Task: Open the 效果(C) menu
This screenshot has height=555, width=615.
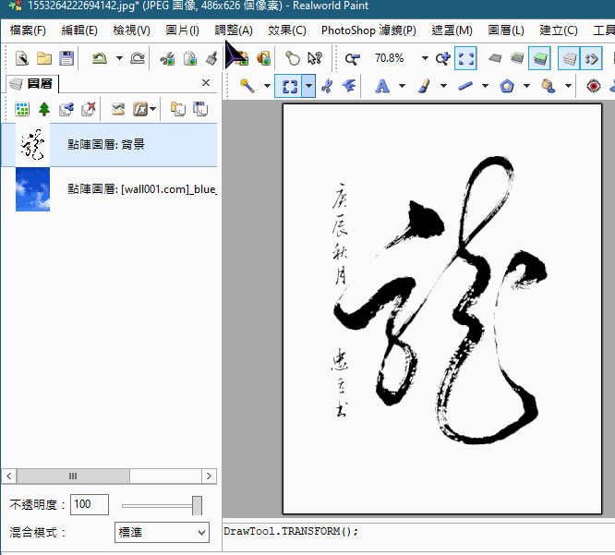Action: 286,30
